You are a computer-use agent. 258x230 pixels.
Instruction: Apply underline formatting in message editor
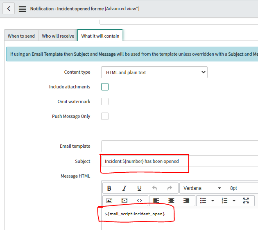pos(139,188)
